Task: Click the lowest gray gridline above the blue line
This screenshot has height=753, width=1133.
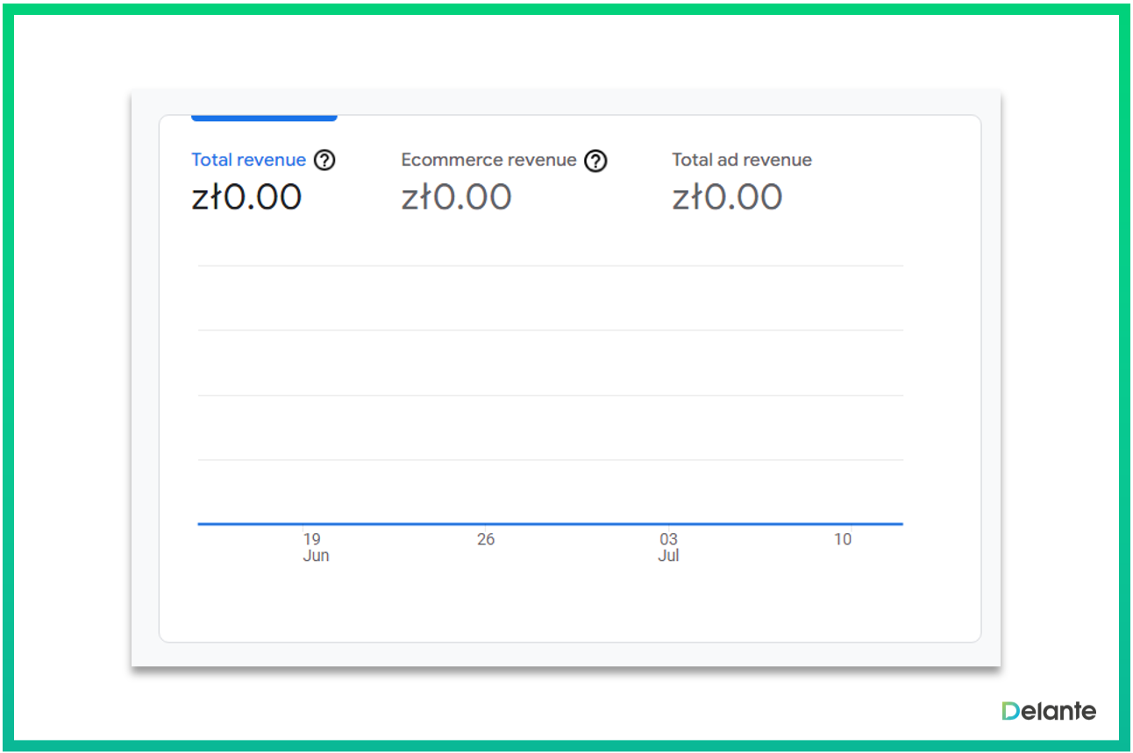Action: pyautogui.click(x=550, y=459)
